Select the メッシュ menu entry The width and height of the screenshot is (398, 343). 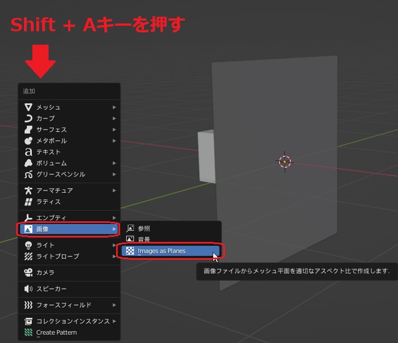tap(69, 107)
